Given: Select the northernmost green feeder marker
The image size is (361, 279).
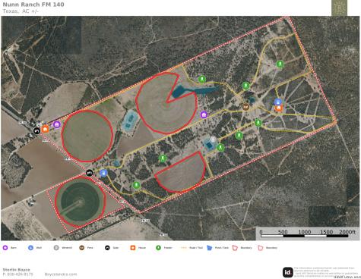Looking at the screenshot, I should (x=280, y=64).
